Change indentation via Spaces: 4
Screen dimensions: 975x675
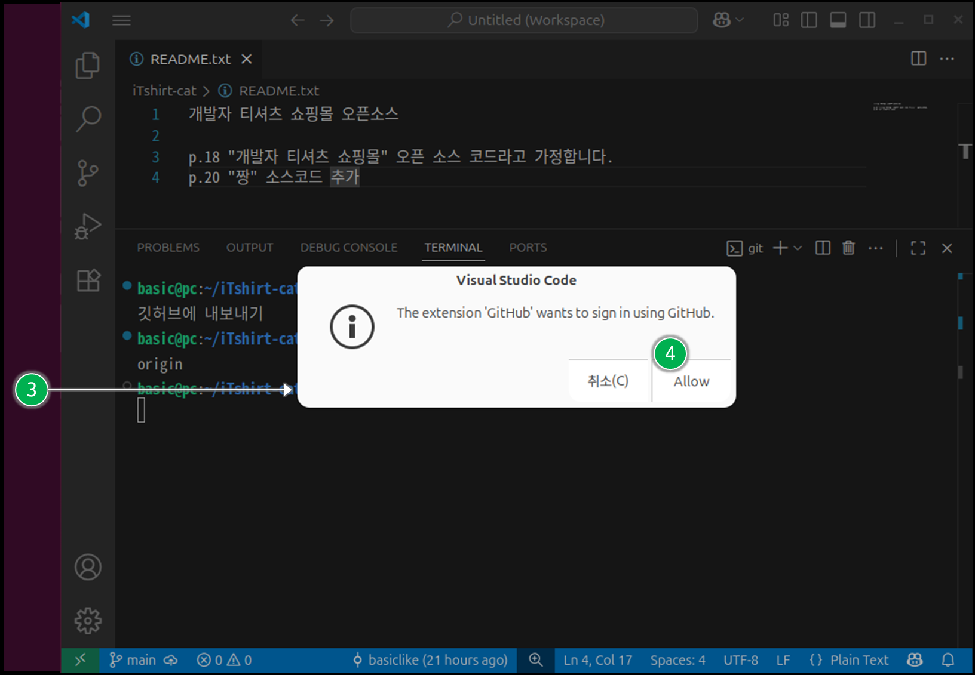678,660
